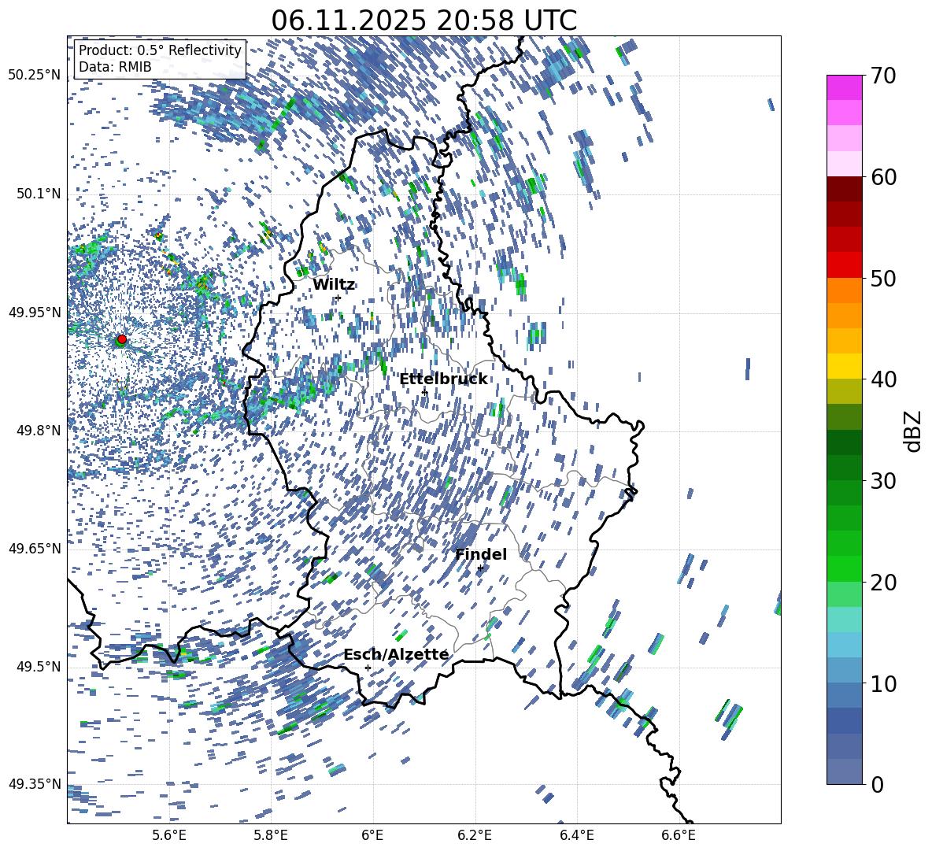Click the 5.8°E longitude tick label
Viewport: 932px width, 851px height.
pyautogui.click(x=271, y=835)
